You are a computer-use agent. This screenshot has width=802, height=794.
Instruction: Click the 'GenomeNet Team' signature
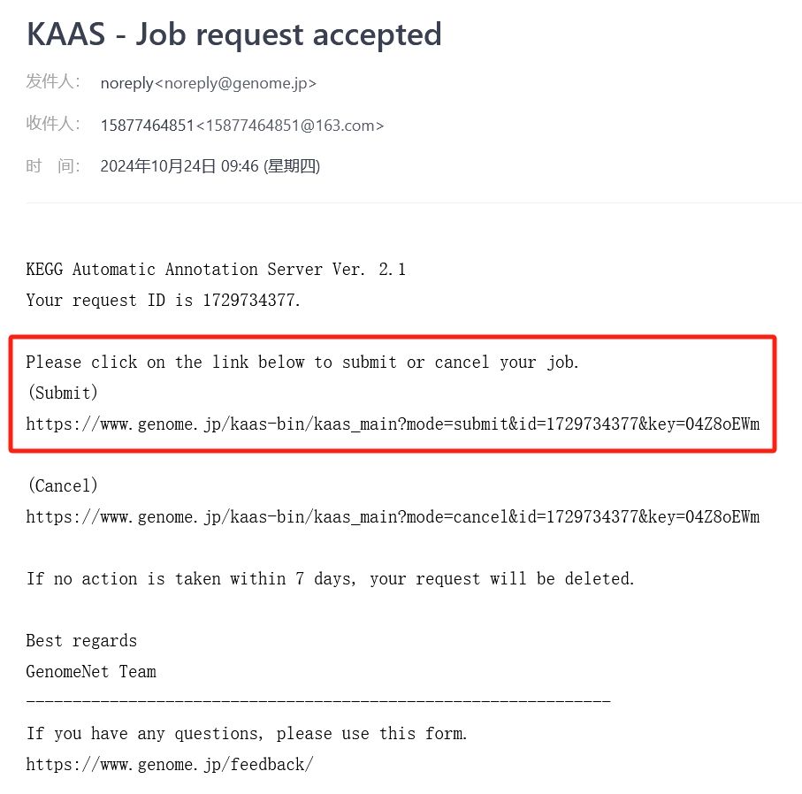(x=91, y=671)
